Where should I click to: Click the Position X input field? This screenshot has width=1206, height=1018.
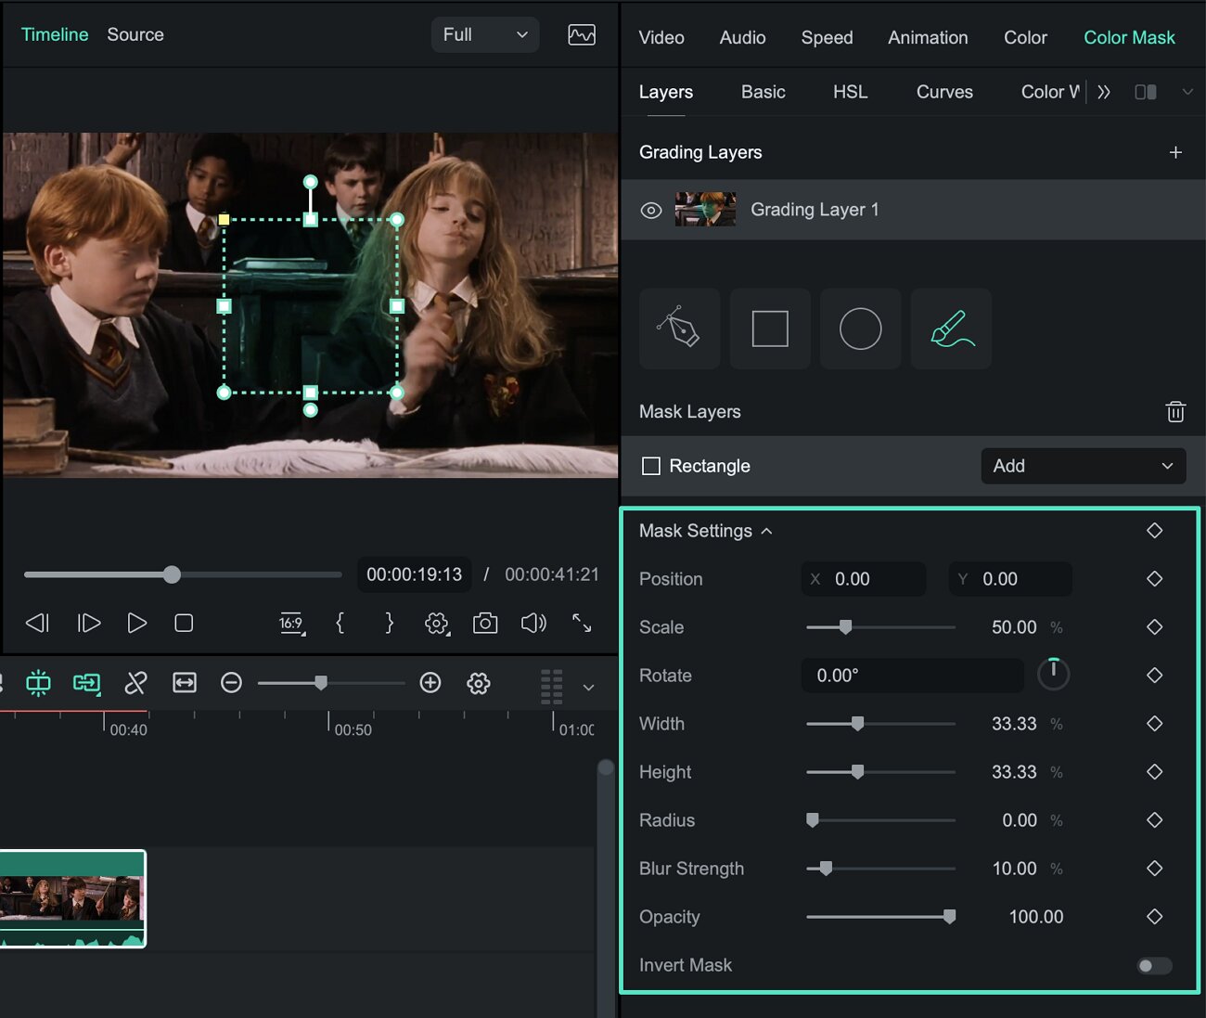coord(864,579)
